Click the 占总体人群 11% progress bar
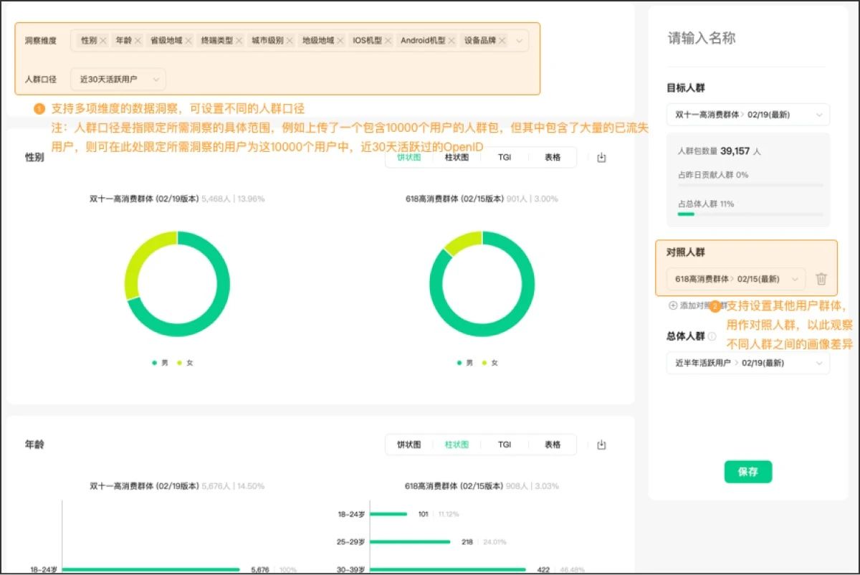This screenshot has height=575, width=860. pos(750,214)
